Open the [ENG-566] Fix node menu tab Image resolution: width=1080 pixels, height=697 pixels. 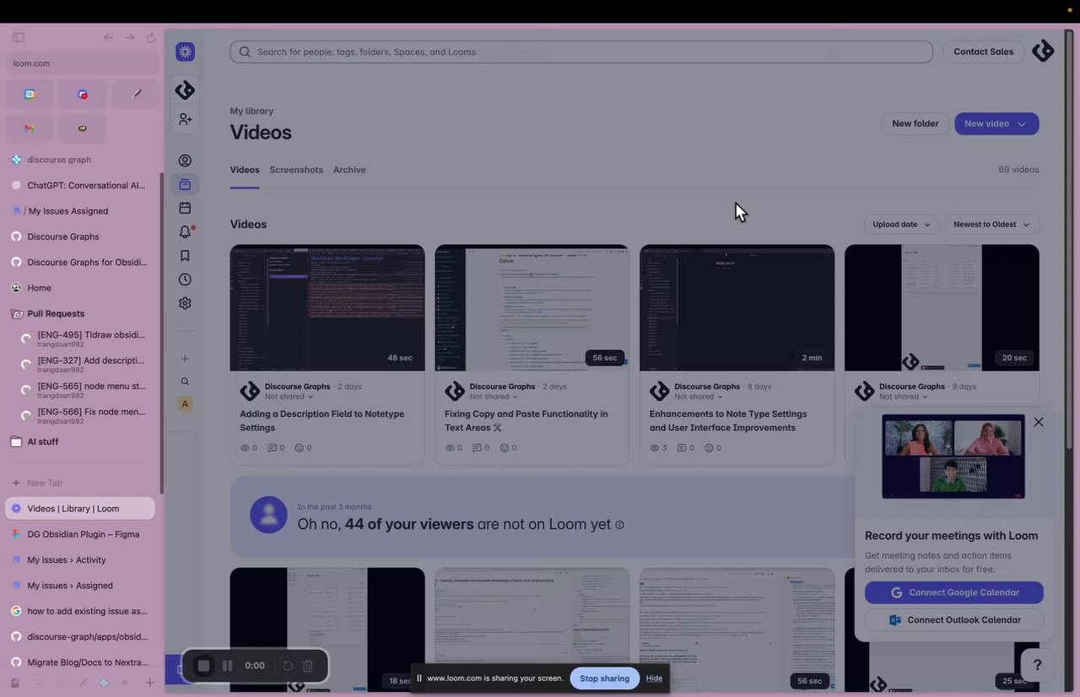[x=85, y=416]
